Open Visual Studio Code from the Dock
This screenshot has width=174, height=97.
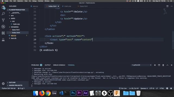61,93
